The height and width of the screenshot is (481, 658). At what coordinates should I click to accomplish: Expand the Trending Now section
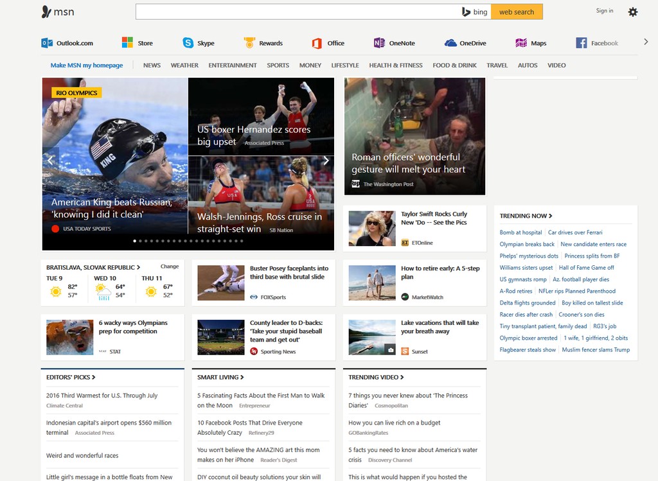(x=526, y=216)
